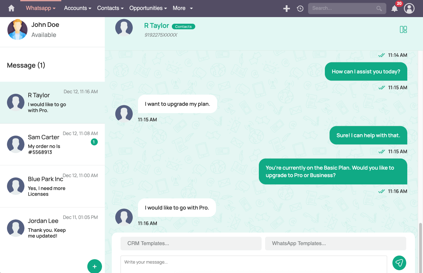This screenshot has width=423, height=273.
Task: Send the message with the paper plane icon
Action: pyautogui.click(x=399, y=263)
